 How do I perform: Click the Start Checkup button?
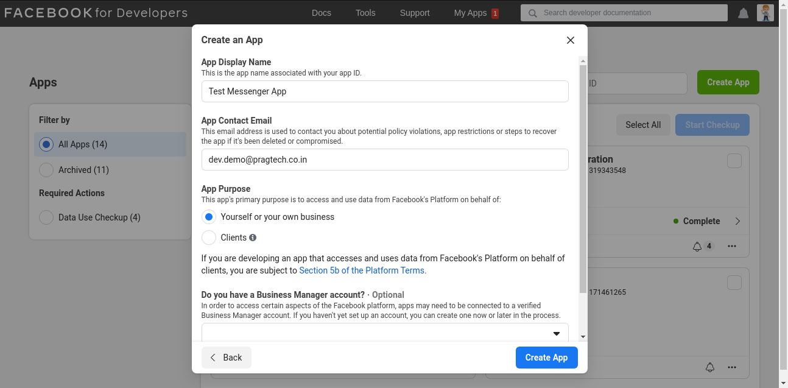(712, 125)
